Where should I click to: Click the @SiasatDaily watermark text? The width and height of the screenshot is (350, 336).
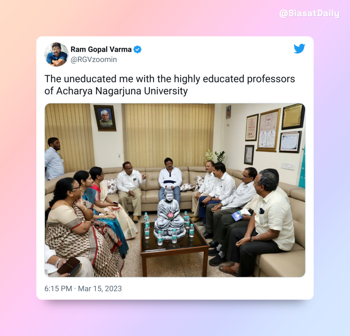pyautogui.click(x=309, y=13)
